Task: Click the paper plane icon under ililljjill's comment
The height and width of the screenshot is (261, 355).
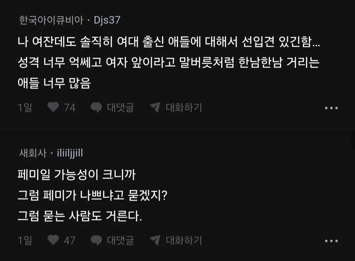Action: pos(155,240)
